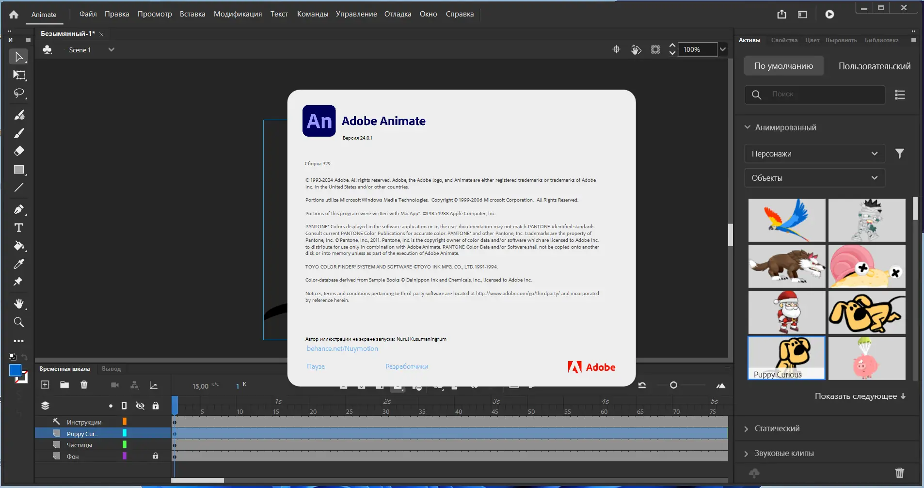Click the Пользовательский button
The width and height of the screenshot is (924, 488).
coord(874,66)
